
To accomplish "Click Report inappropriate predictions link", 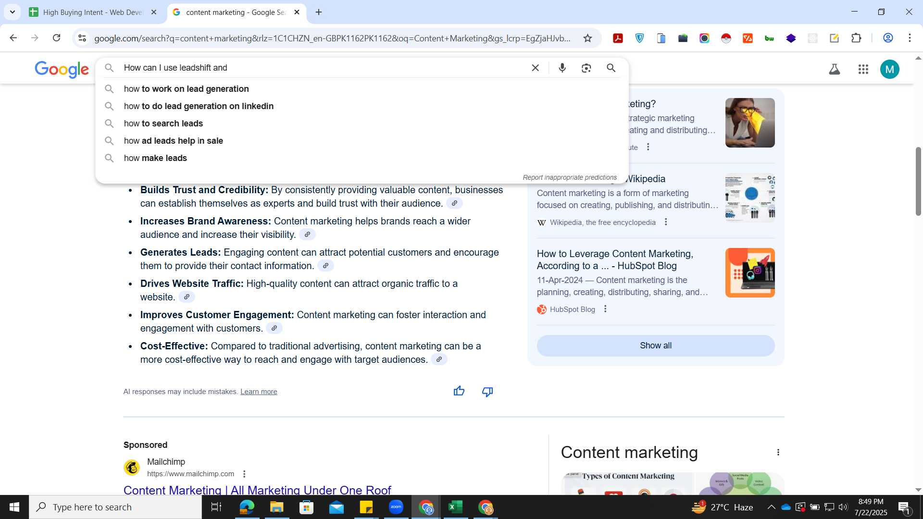I will [570, 177].
